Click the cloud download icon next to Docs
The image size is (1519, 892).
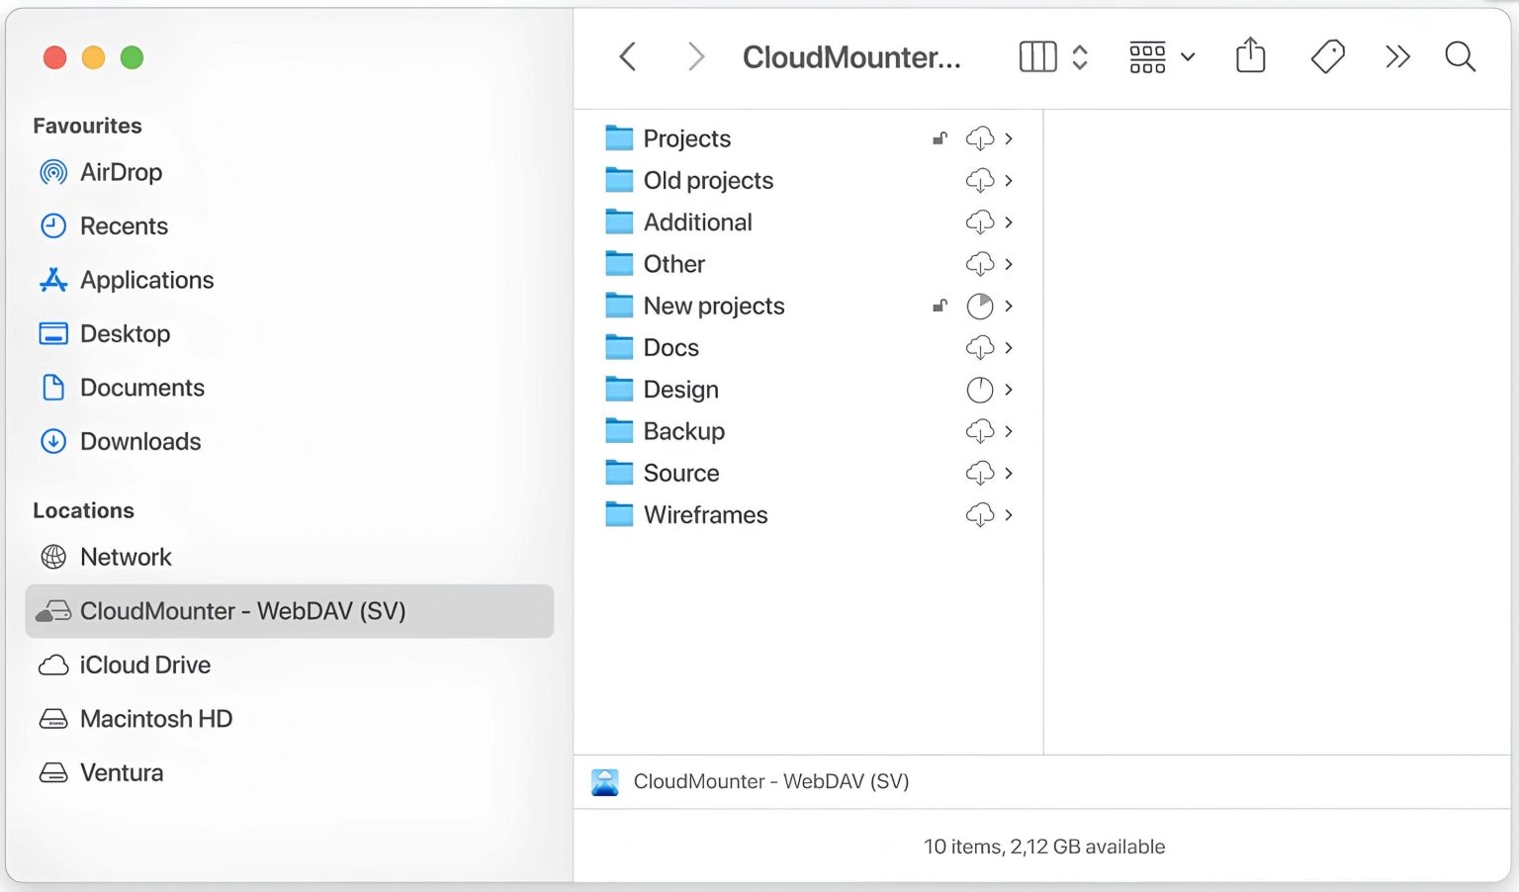point(980,347)
